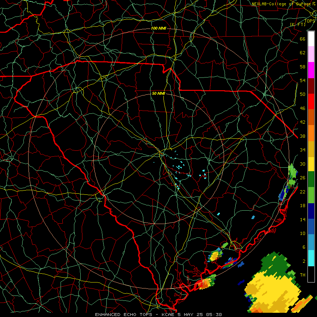Click the bright red 50 kft legend swatch
317x317 pixels.
(311, 101)
